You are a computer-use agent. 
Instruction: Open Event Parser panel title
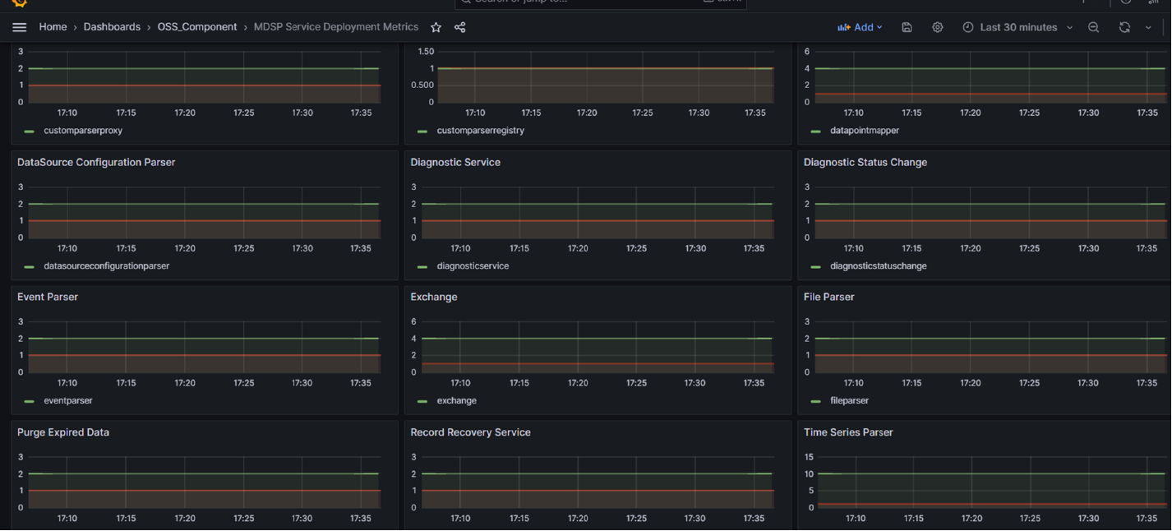48,297
